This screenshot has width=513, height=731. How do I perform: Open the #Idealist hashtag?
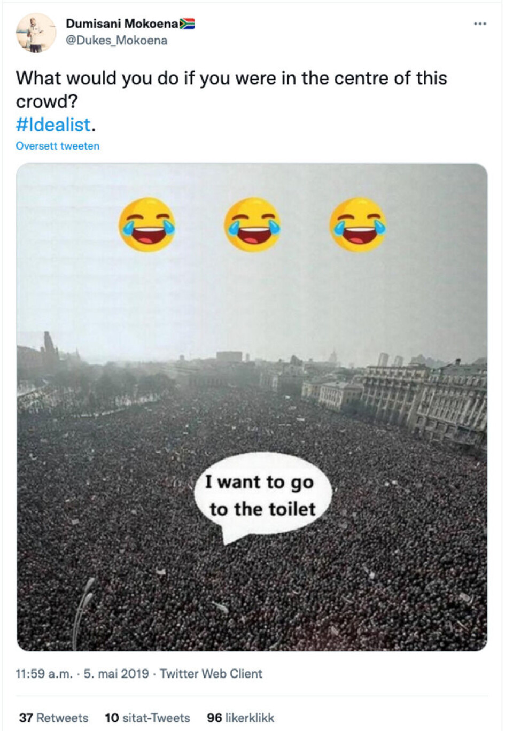(53, 125)
